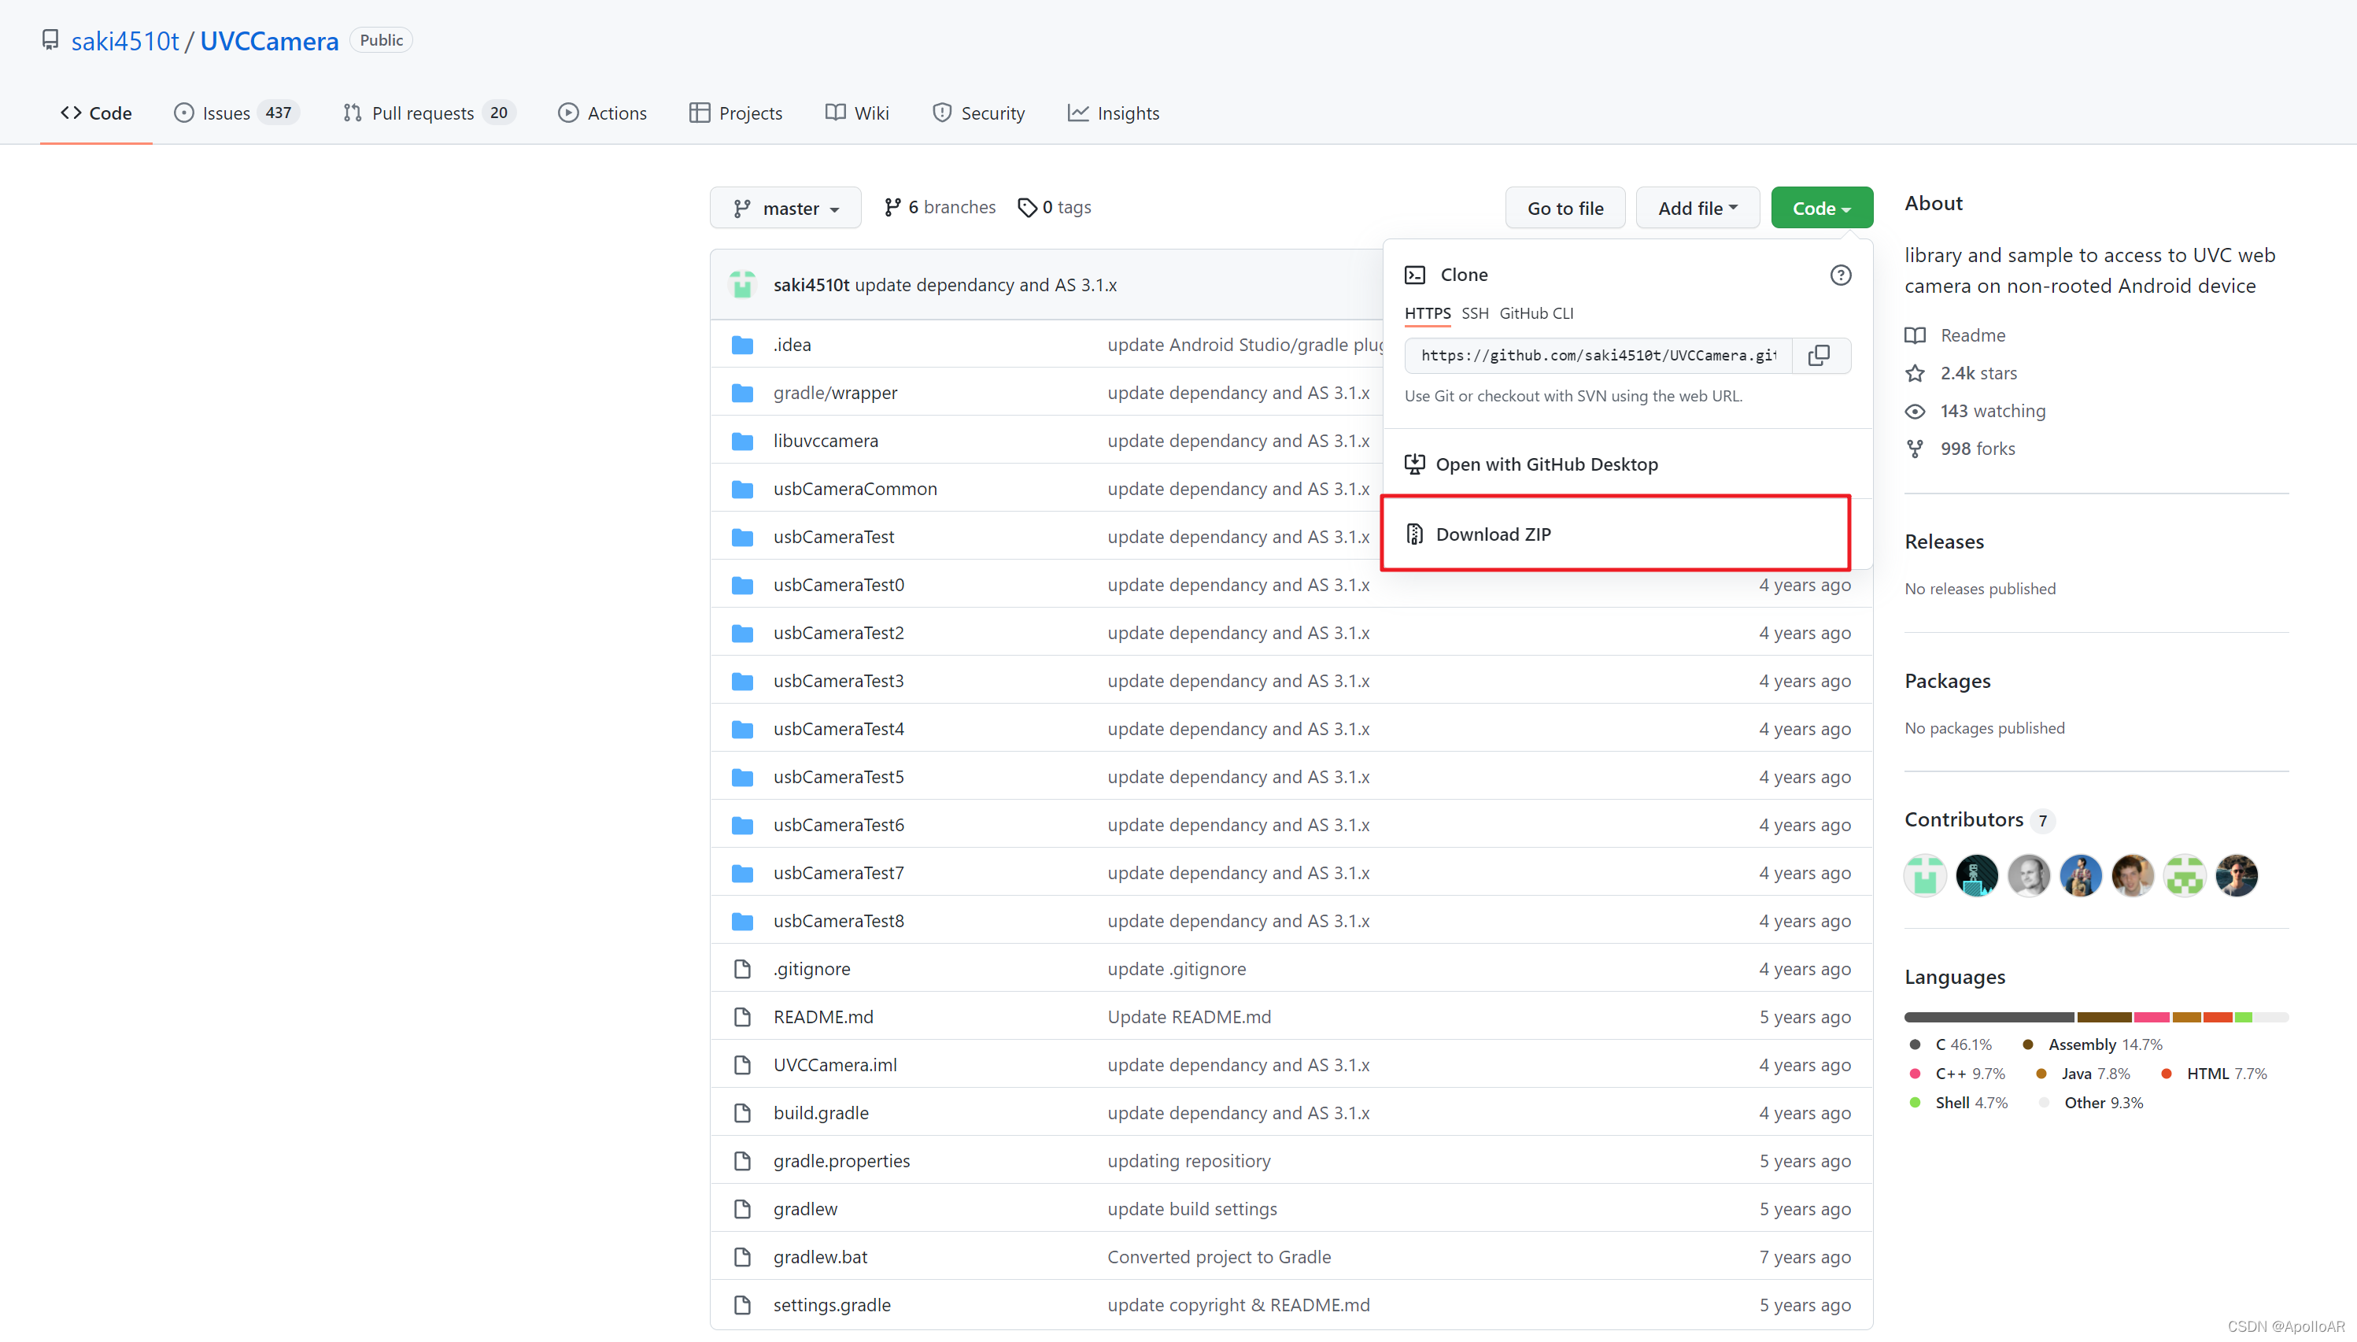Click the C segment of the languages bar
The image size is (2357, 1342).
1989,1018
